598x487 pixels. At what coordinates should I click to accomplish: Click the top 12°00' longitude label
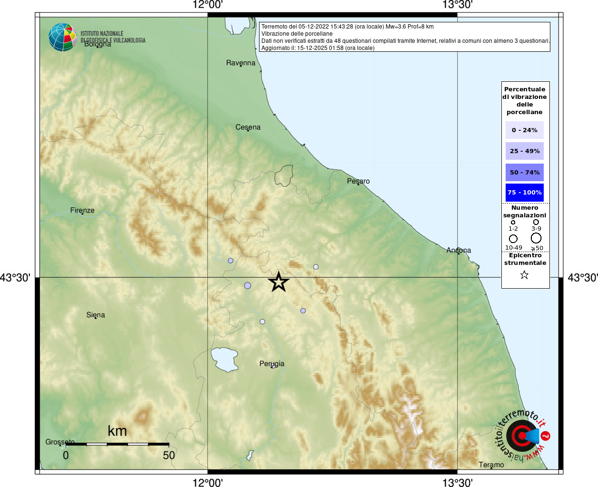(x=208, y=5)
